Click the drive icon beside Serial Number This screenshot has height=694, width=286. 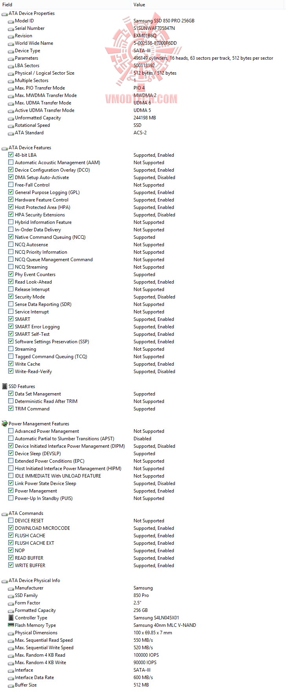pyautogui.click(x=11, y=29)
